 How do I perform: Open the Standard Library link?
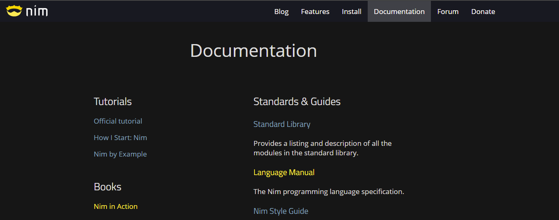pyautogui.click(x=282, y=124)
